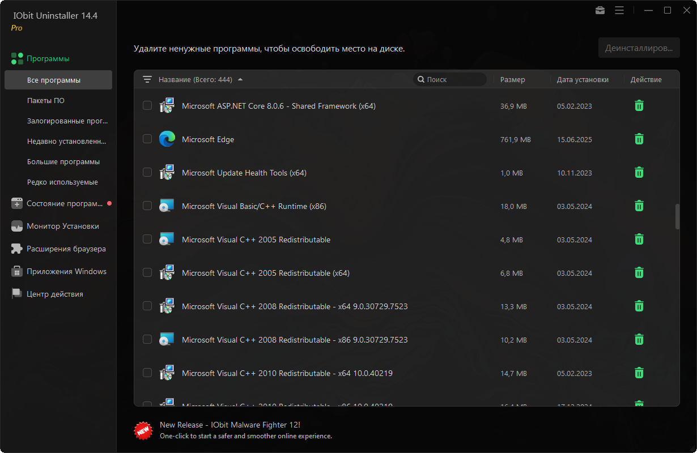Screen dimensions: 697x453
Task: Click the Visual C++ 2010 Redistributable x64 name
Action: 287,373
